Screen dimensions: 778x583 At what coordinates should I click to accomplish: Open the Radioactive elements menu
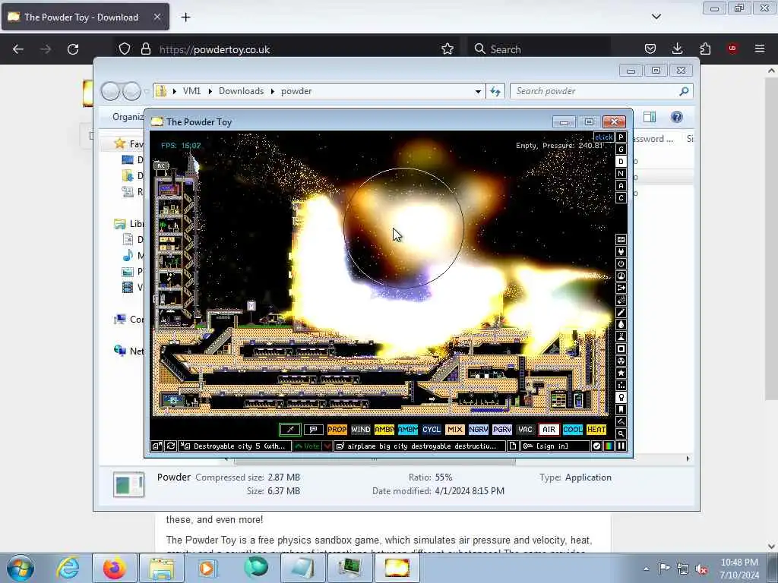[621, 361]
